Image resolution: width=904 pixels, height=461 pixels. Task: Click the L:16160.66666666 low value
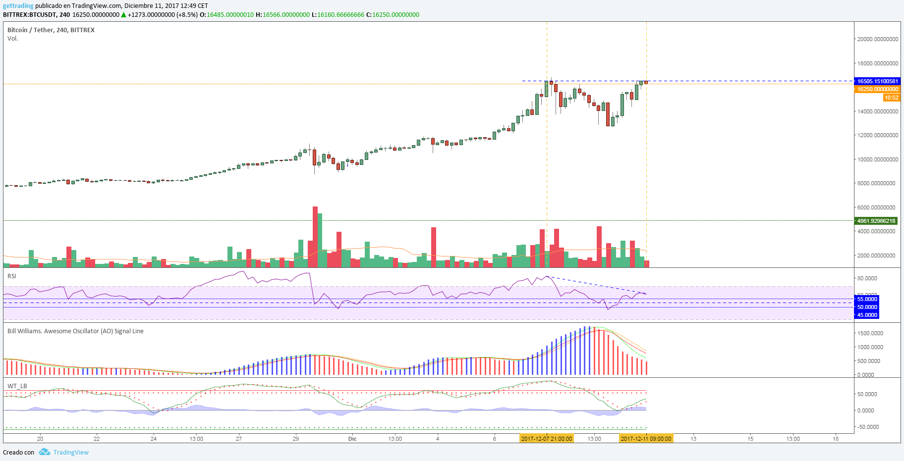[338, 15]
